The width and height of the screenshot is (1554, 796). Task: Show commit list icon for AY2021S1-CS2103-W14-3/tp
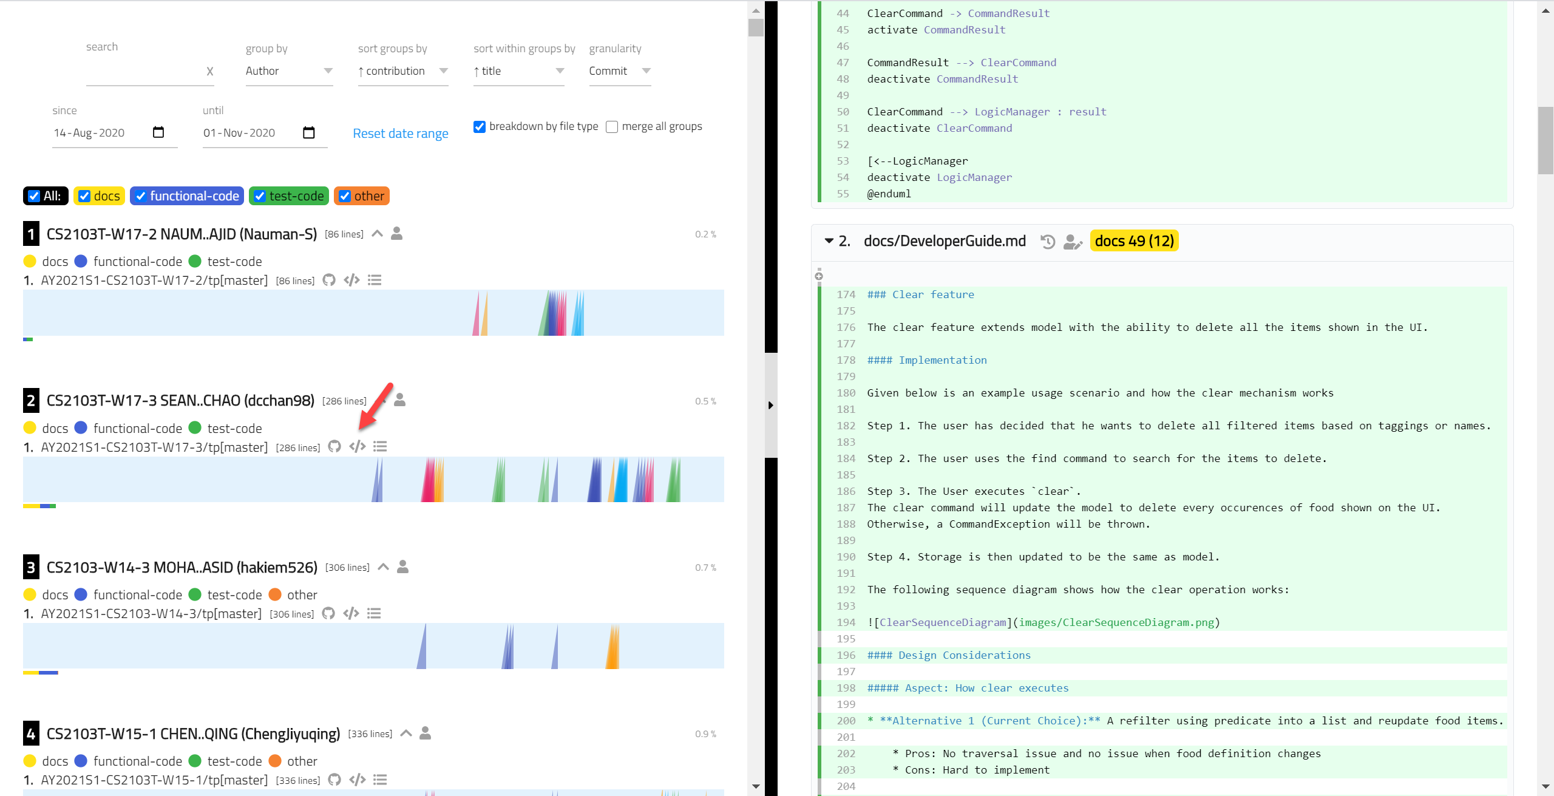coord(374,613)
